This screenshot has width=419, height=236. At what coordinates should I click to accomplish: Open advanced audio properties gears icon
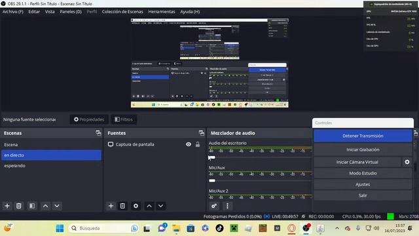(x=214, y=206)
